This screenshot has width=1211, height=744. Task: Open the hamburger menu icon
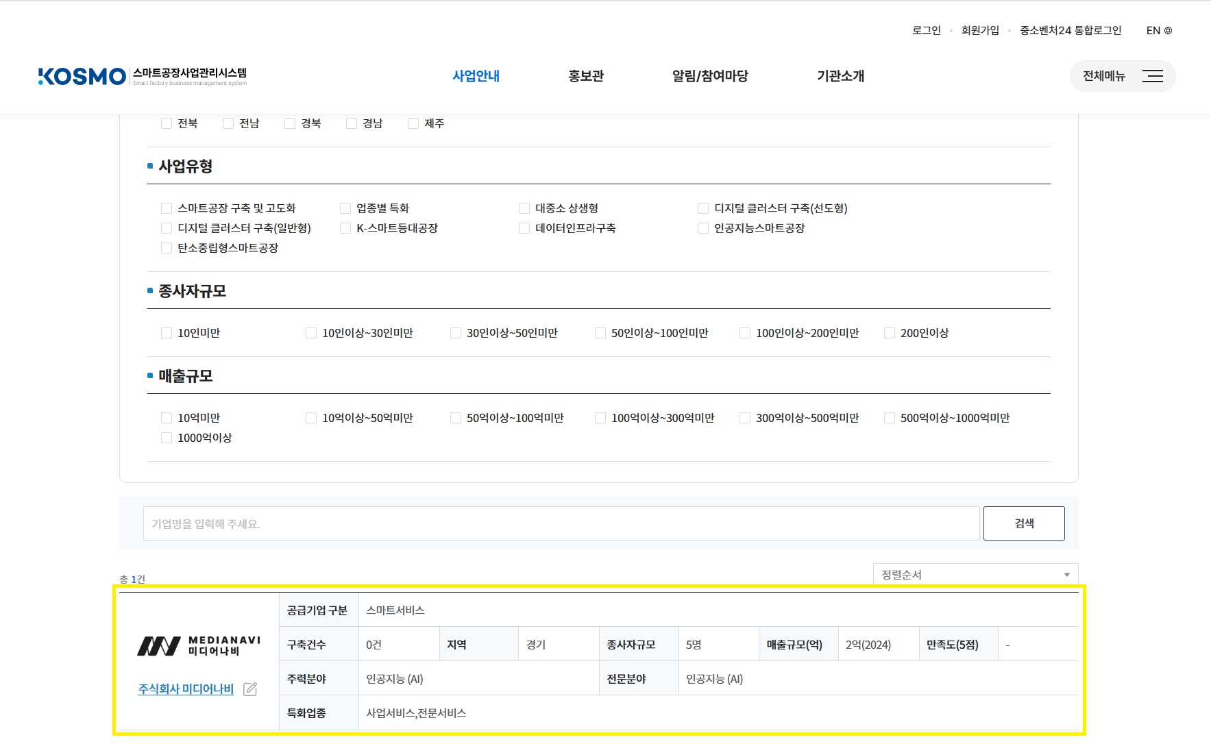(x=1152, y=76)
